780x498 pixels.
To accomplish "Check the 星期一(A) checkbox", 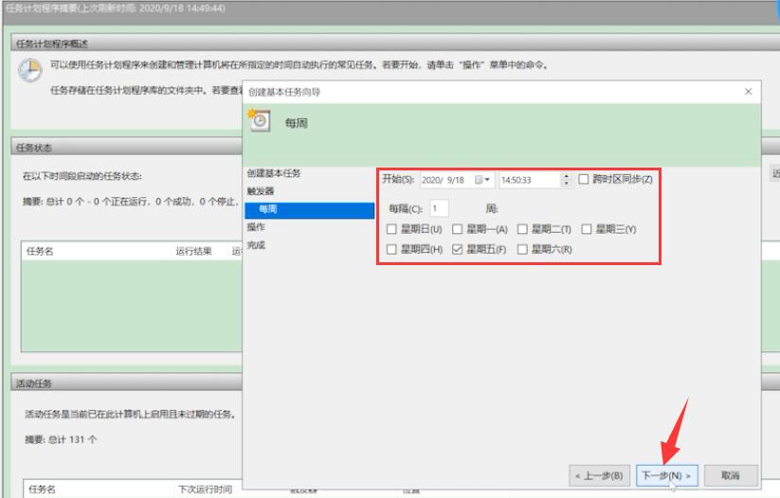I will pos(457,229).
